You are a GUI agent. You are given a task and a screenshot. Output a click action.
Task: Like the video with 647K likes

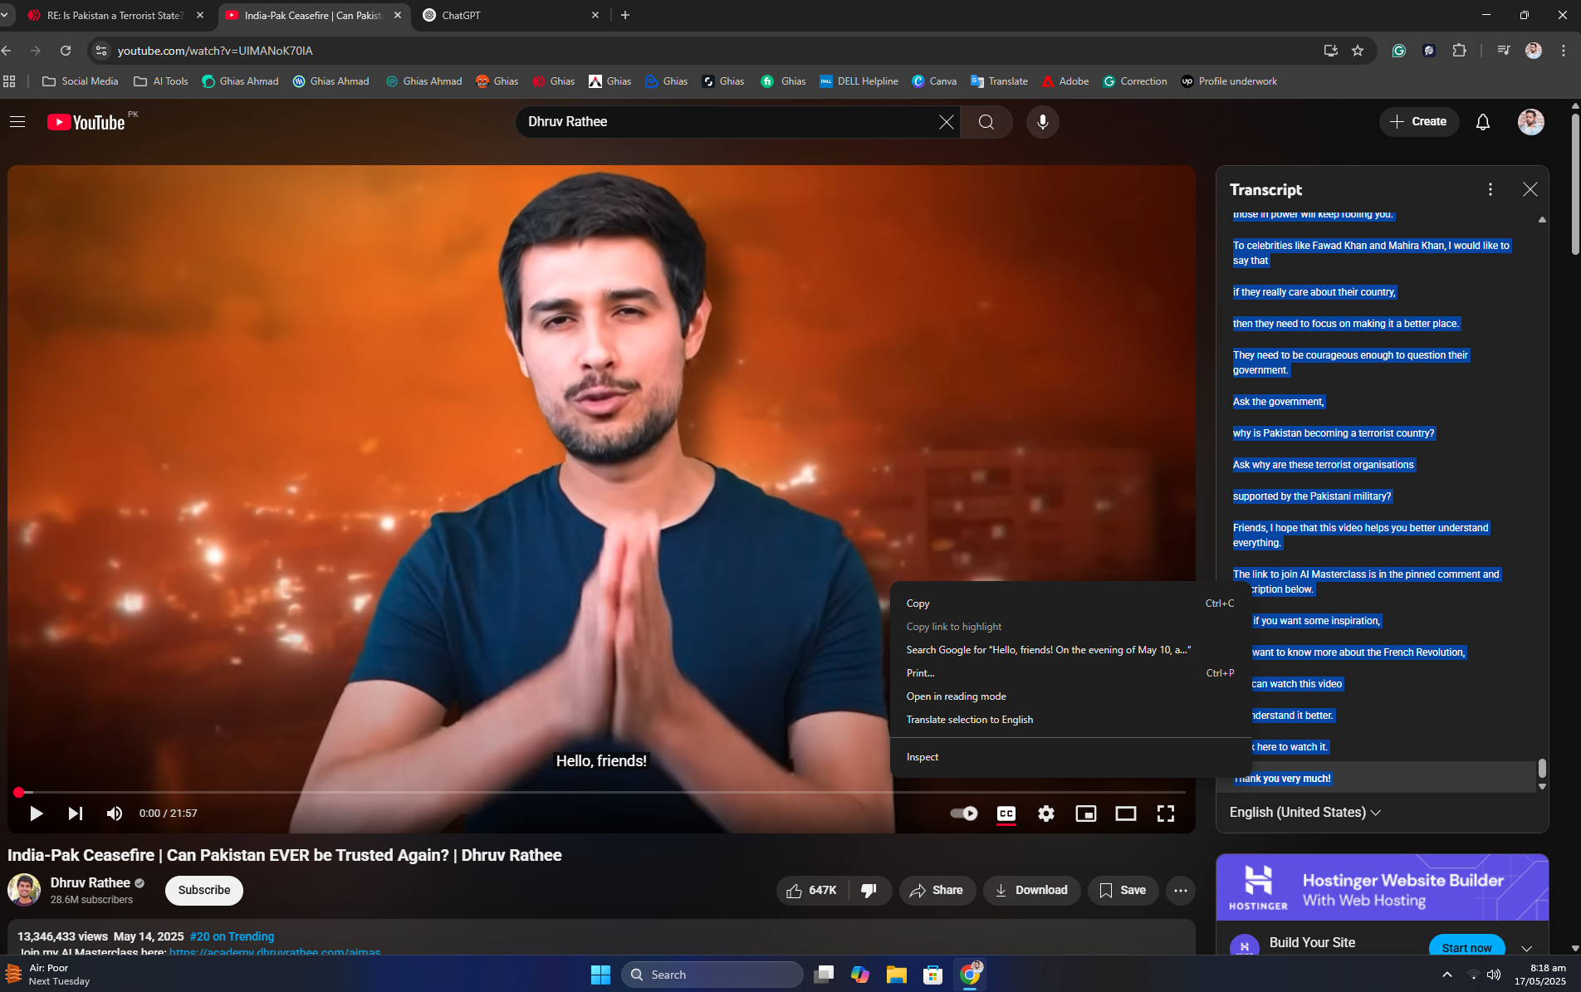pos(812,890)
